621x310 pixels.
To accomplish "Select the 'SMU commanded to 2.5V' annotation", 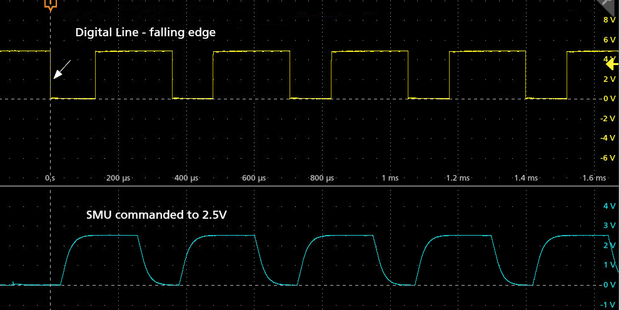I will coord(156,215).
